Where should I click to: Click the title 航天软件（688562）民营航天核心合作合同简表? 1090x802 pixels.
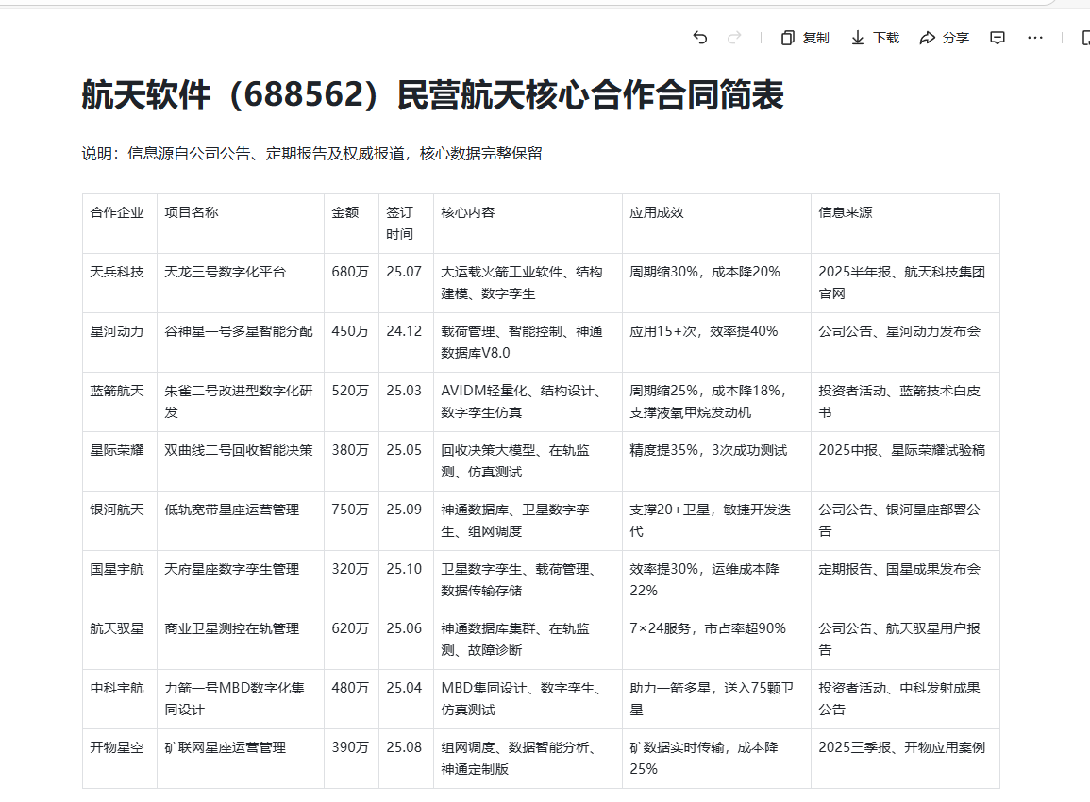(x=432, y=94)
